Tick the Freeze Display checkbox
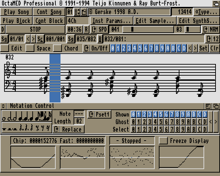The image size is (220, 176). pyautogui.click(x=163, y=141)
